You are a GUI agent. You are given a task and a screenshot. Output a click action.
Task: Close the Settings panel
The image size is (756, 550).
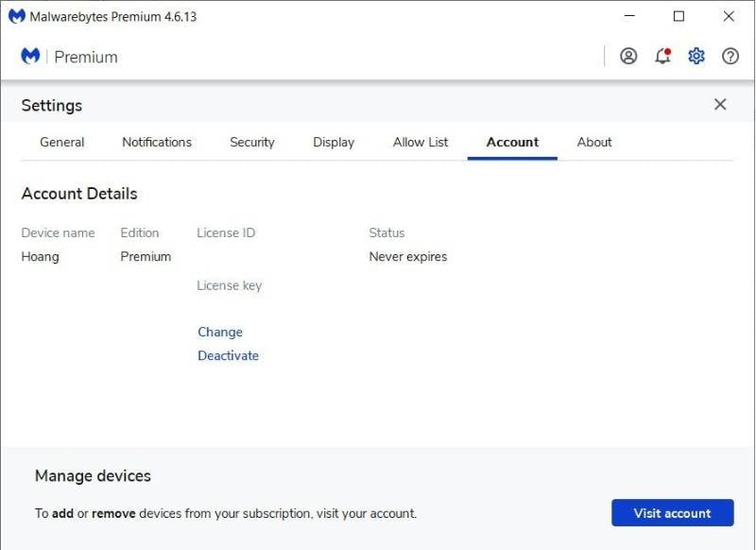(x=720, y=104)
